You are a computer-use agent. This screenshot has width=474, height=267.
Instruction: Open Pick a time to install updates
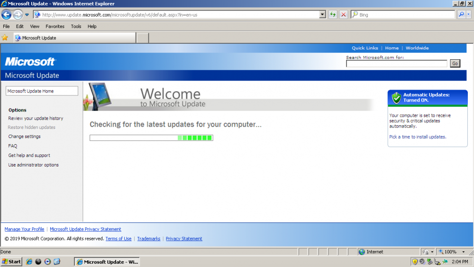pos(418,137)
